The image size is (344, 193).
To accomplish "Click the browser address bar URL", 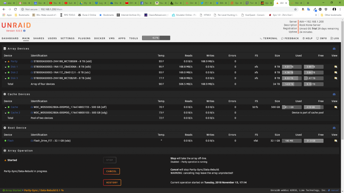I will (x=51, y=9).
